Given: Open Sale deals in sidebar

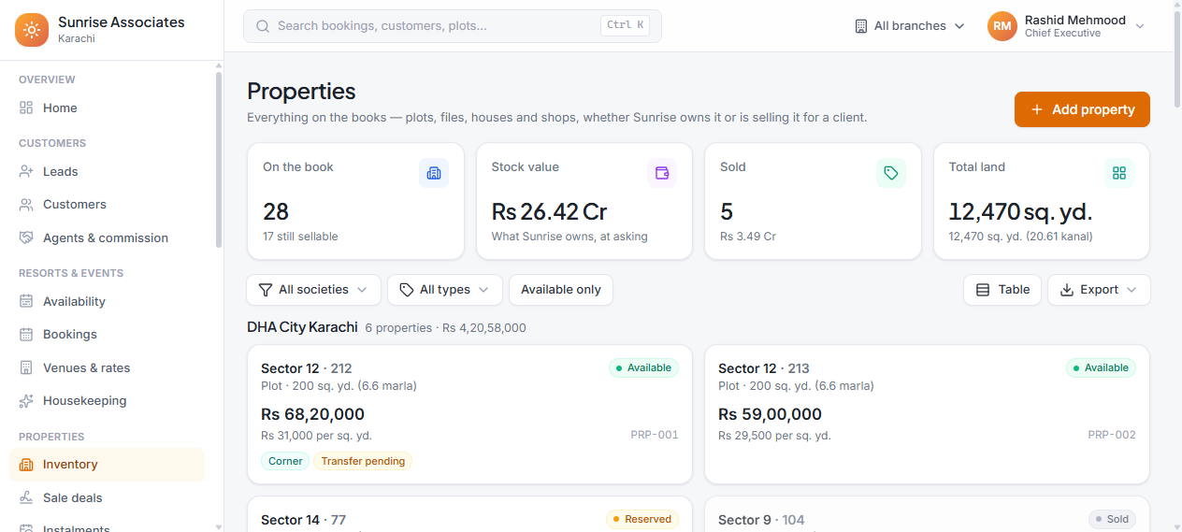Looking at the screenshot, I should 107,497.
